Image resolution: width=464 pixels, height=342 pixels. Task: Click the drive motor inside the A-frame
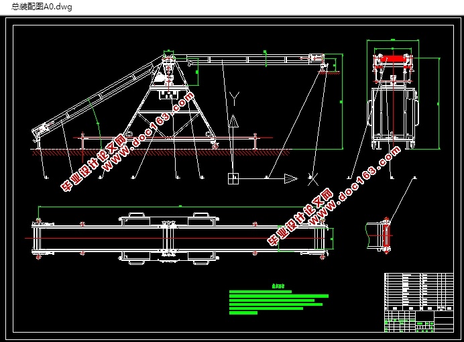[160, 77]
